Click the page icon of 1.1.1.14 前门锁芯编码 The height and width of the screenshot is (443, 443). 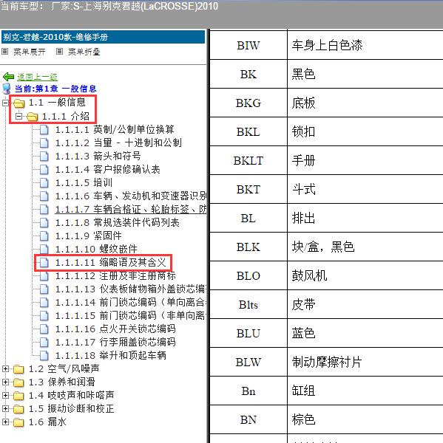coord(44,303)
